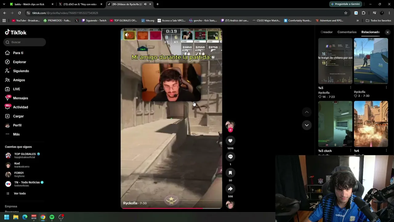Open the creator avatar beside the video

pos(230,125)
